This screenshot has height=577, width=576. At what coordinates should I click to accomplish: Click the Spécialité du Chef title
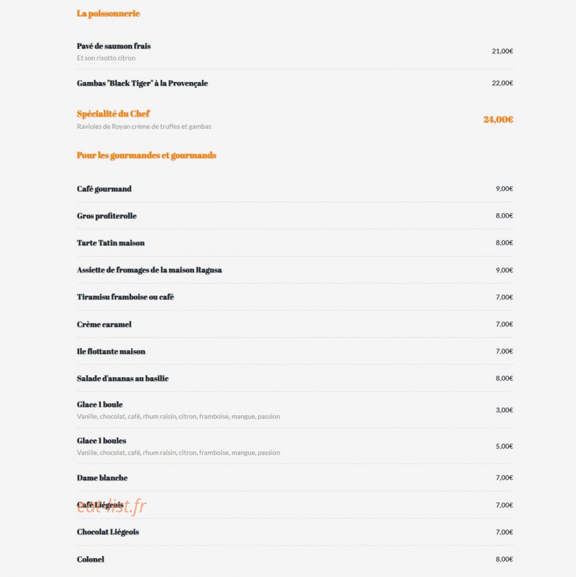[114, 114]
